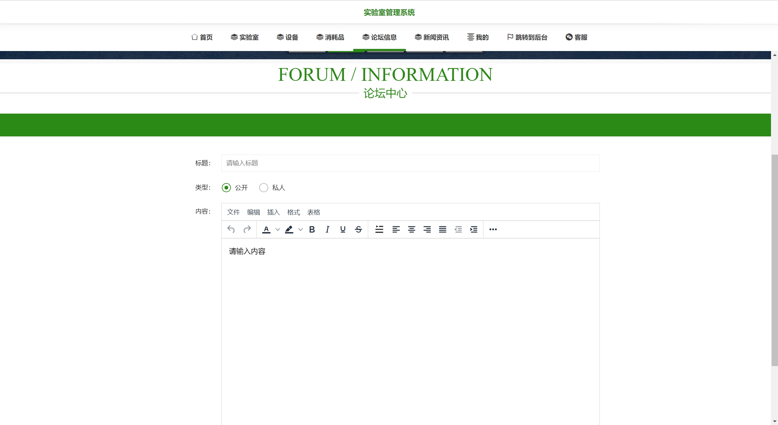
Task: Click the line height icon
Action: tap(379, 229)
